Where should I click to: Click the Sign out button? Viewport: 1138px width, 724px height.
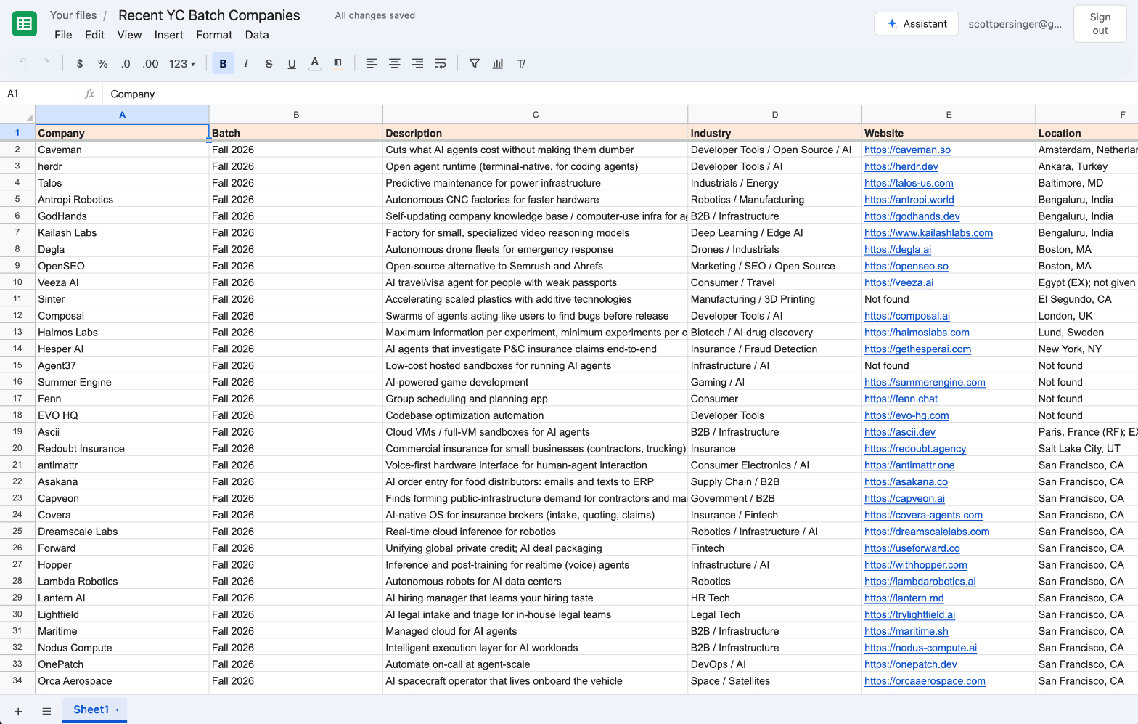1100,24
